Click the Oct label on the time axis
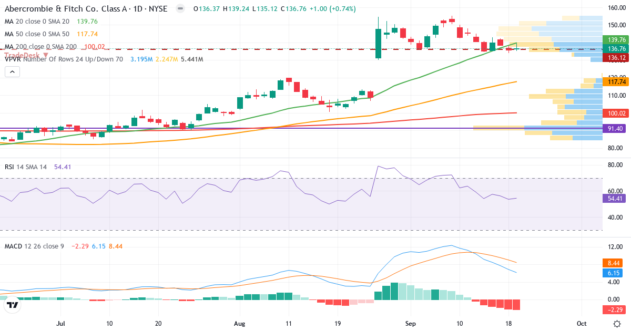 (x=582, y=323)
